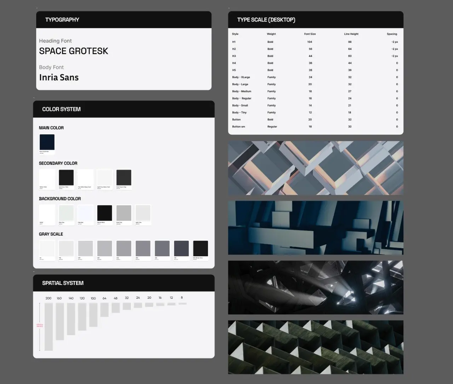The image size is (453, 384).
Task: Click the green pyramid grid image
Action: point(316,347)
